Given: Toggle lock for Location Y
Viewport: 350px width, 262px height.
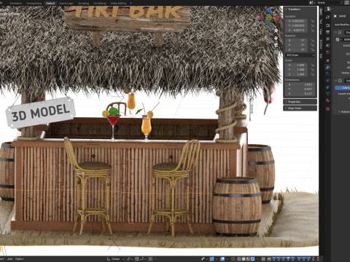Looking at the screenshot, I should [x=312, y=25].
